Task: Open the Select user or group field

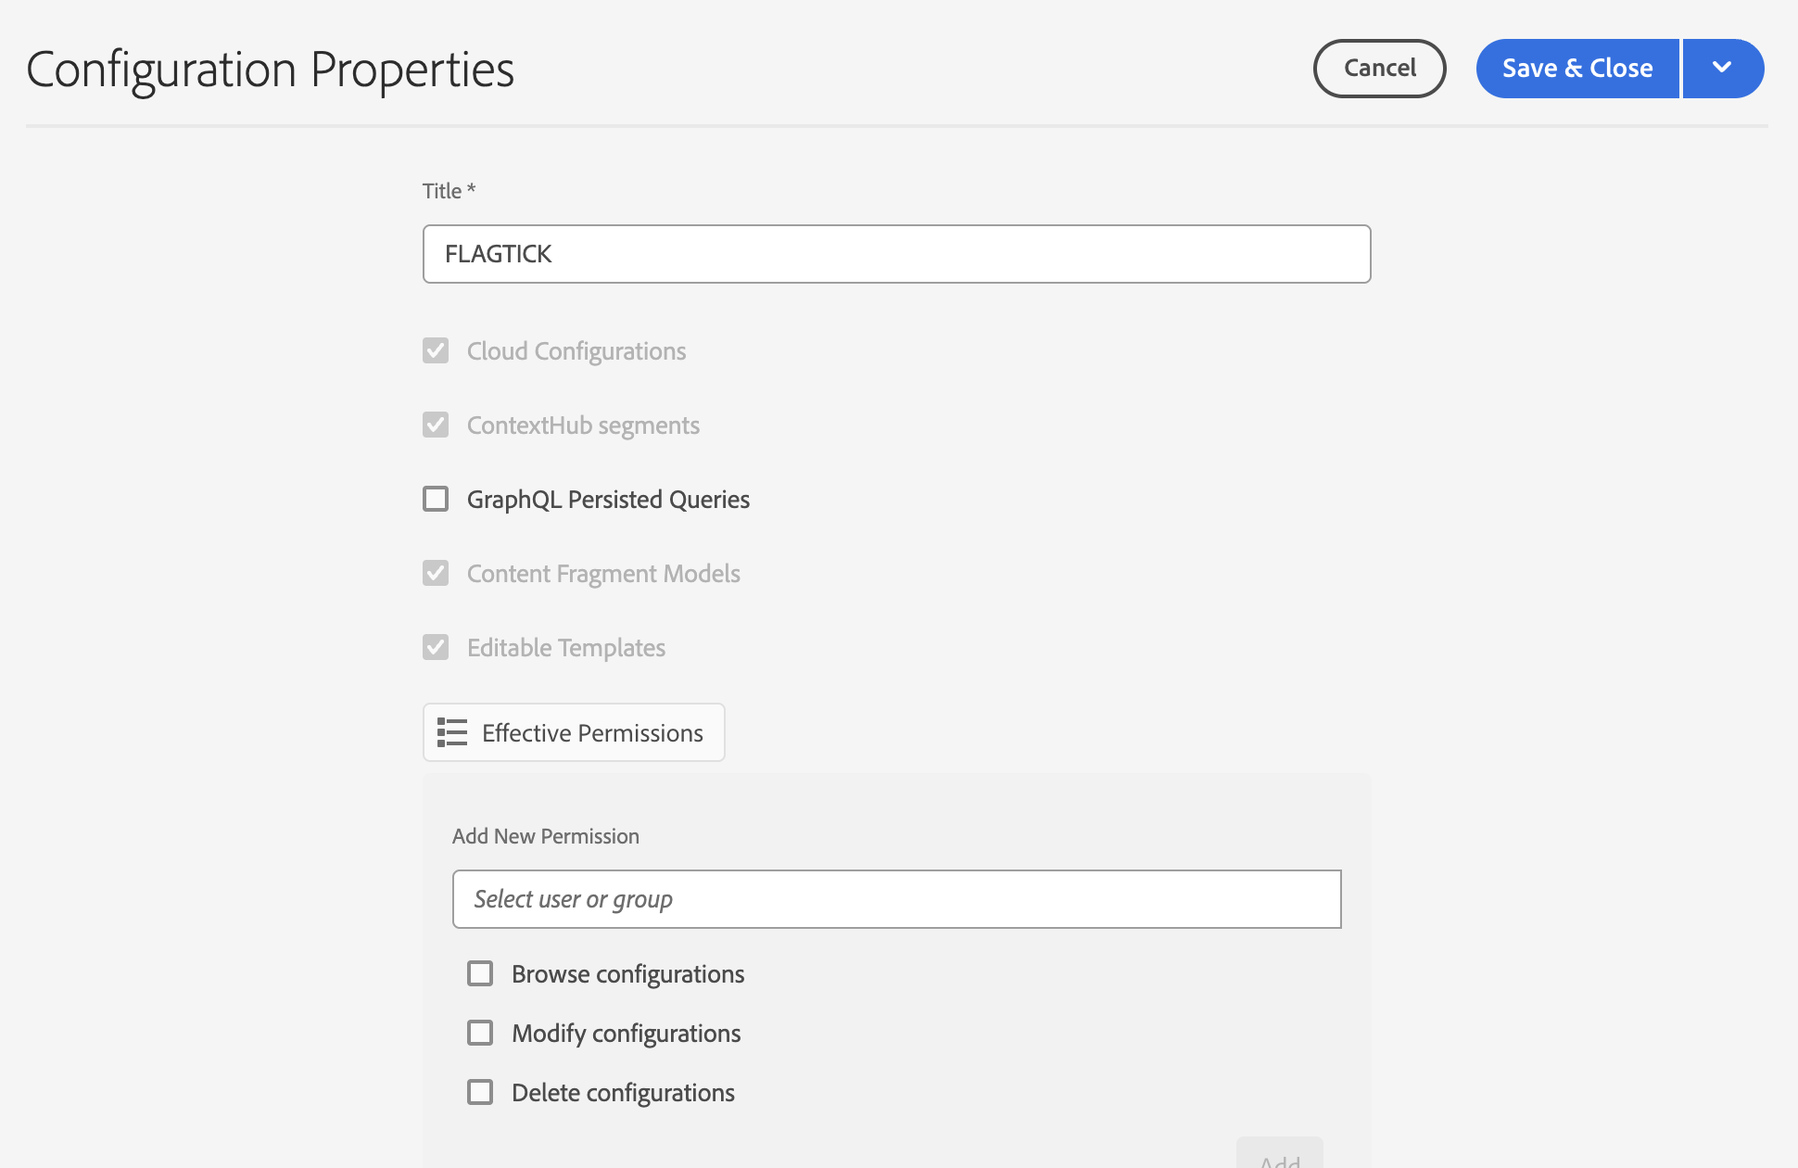Action: pos(896,899)
